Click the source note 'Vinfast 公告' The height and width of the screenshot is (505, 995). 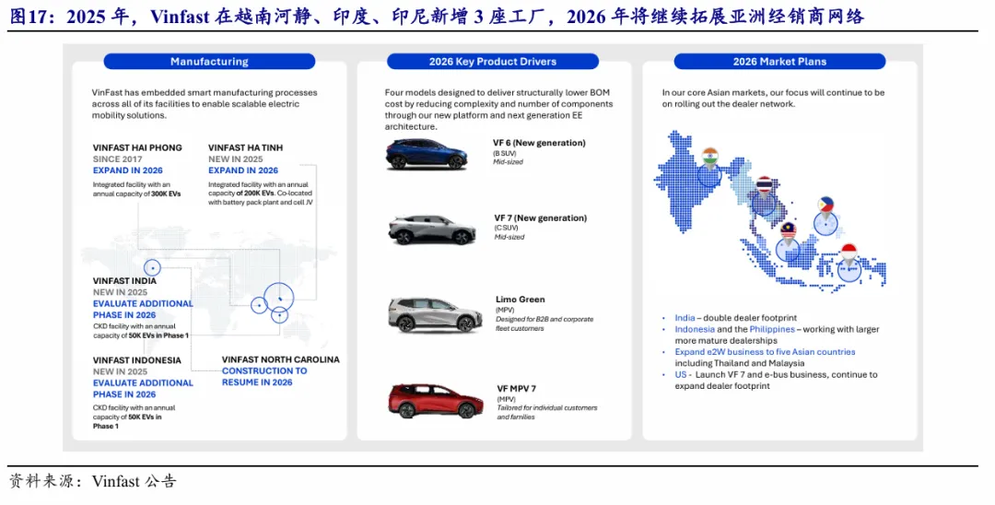134,482
